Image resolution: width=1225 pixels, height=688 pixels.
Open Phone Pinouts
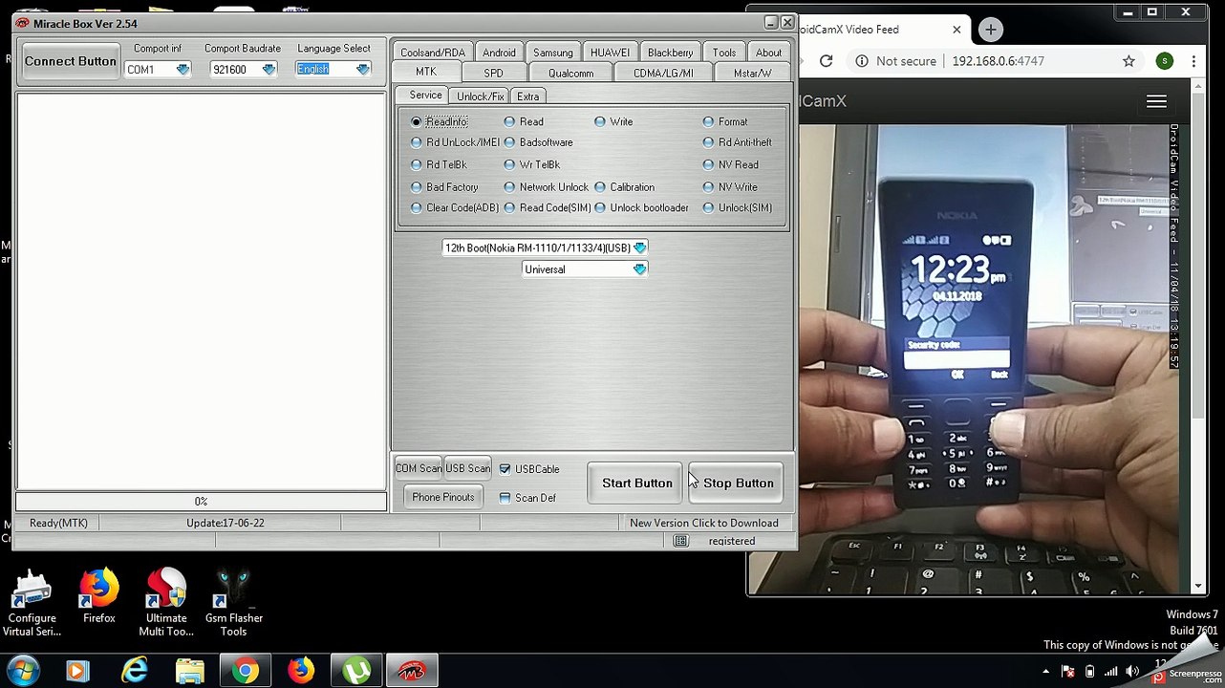(442, 497)
